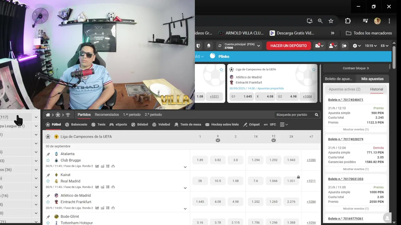Open the X column market dropdown
401x225 pixels.
point(218,140)
